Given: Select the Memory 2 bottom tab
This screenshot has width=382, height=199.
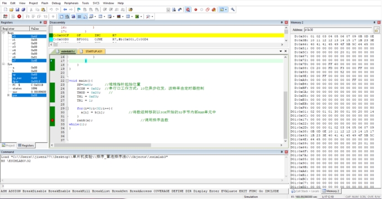Looking at the screenshot, I should tap(331, 191).
